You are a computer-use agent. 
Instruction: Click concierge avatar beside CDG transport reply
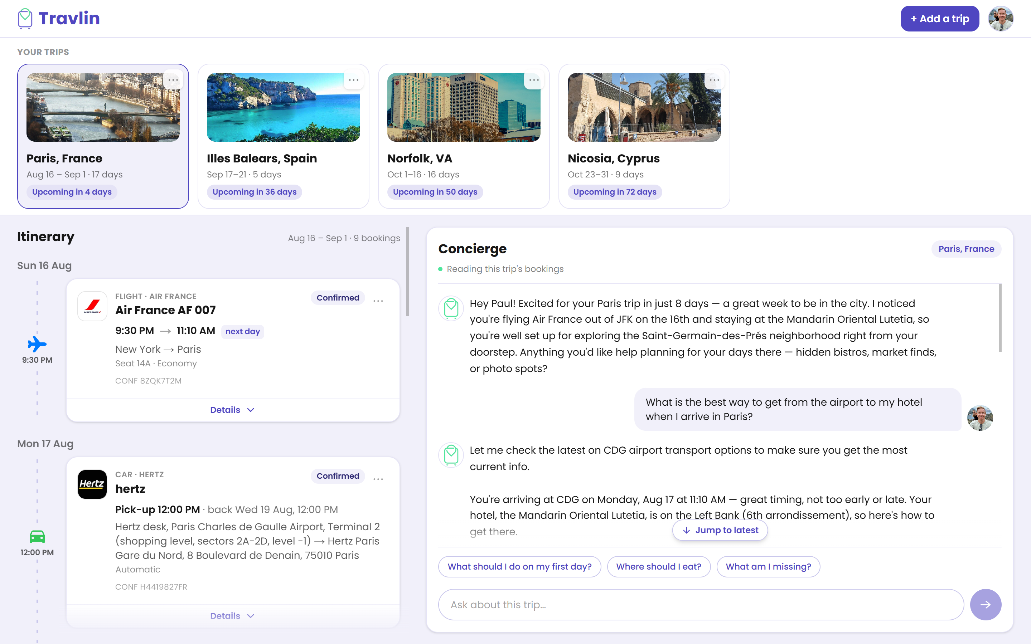click(x=451, y=455)
